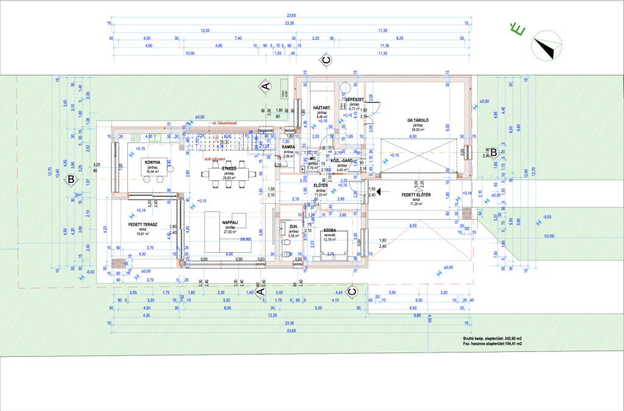
Task: Select the left section marker B
Action: coord(71,180)
